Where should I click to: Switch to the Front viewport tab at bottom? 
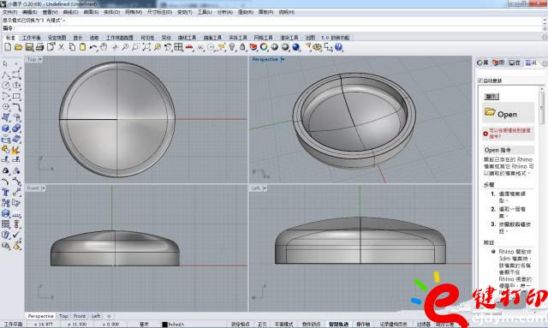[80, 316]
